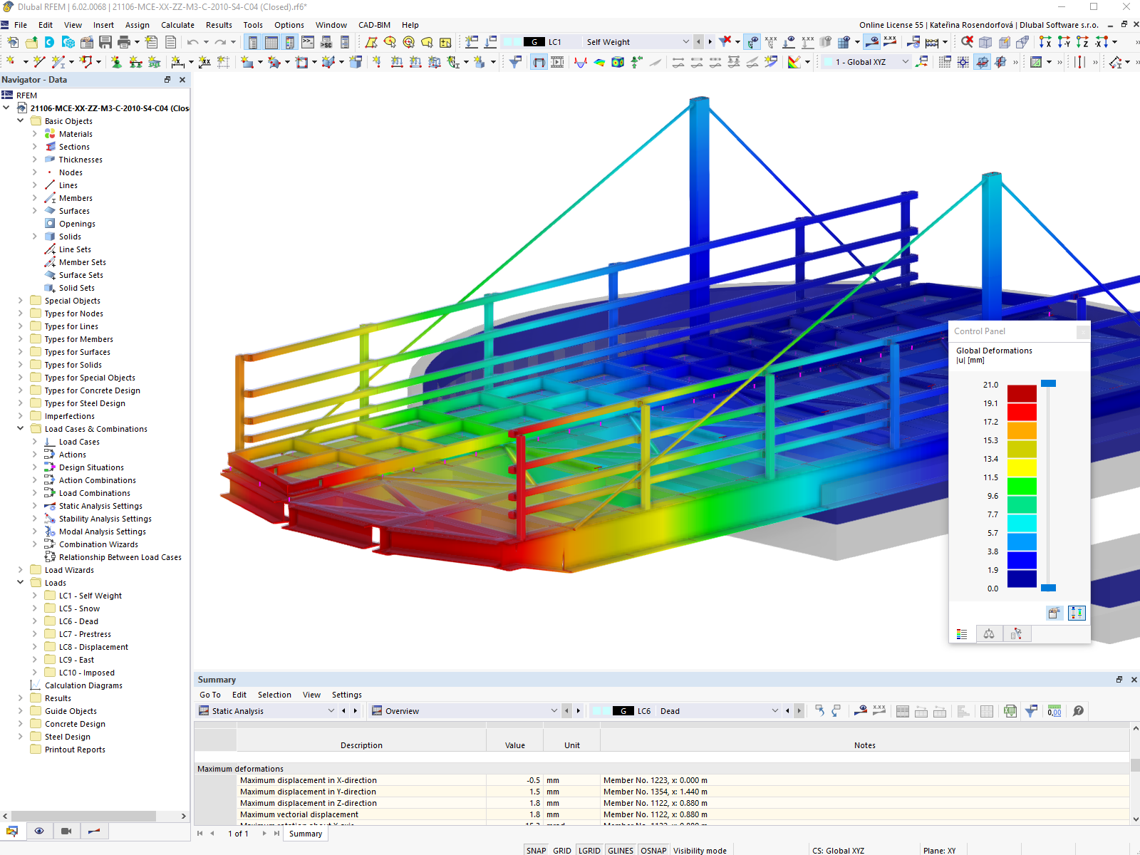The width and height of the screenshot is (1140, 855).
Task: Open the Calculate menu
Action: click(x=177, y=25)
